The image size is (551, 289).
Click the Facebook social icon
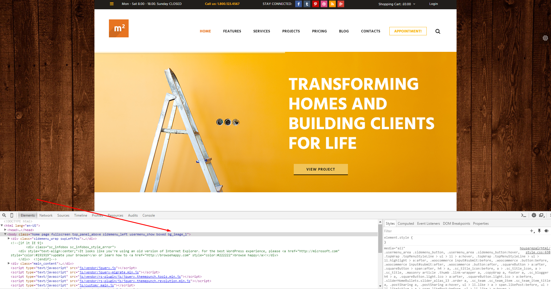pyautogui.click(x=298, y=4)
